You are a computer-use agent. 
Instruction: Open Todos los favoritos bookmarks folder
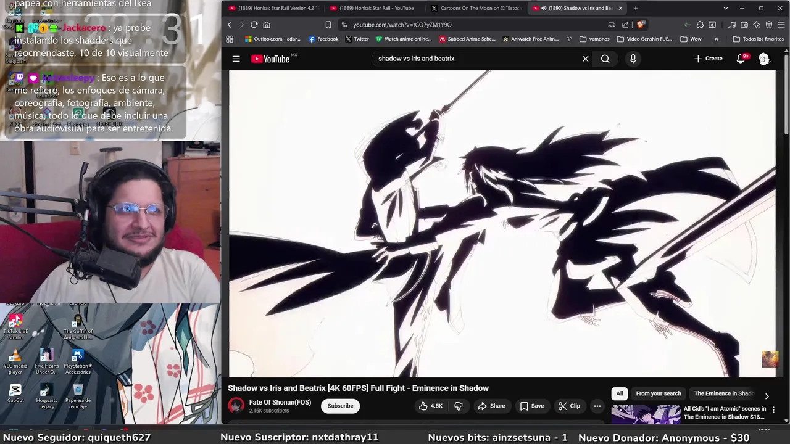point(758,39)
